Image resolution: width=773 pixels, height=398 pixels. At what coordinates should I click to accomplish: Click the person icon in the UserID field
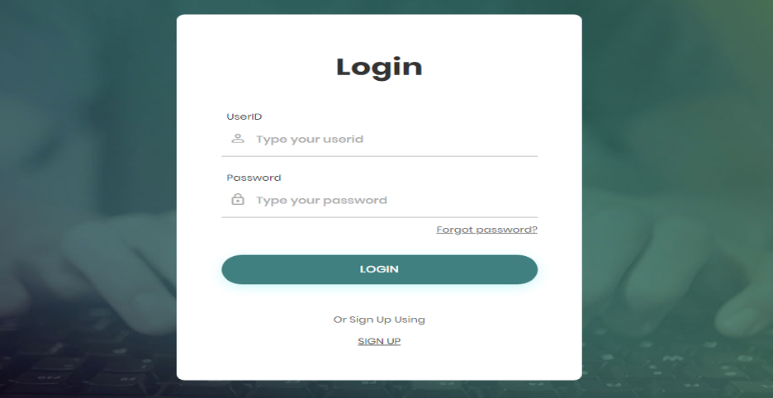pyautogui.click(x=238, y=139)
